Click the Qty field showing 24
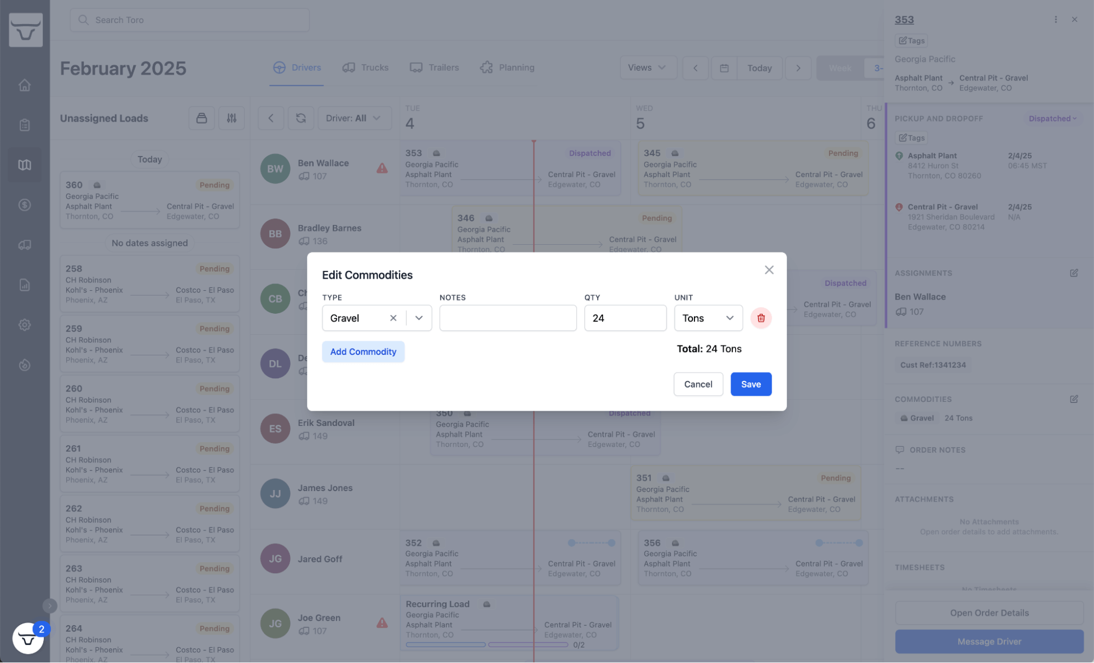The width and height of the screenshot is (1094, 663). pyautogui.click(x=624, y=318)
